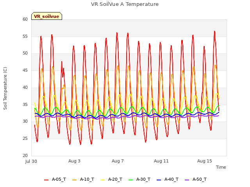The image size is (250, 187).
Task: Toggle the A-10_T legend entry
Action: (83, 180)
